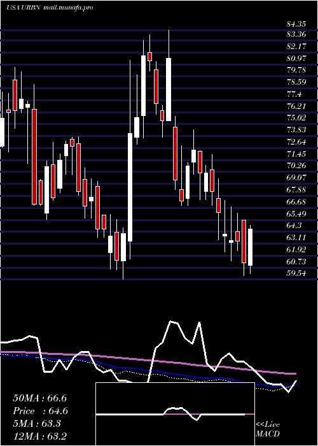Click the price label 64.3
This screenshot has height=446, width=318.
point(294,226)
